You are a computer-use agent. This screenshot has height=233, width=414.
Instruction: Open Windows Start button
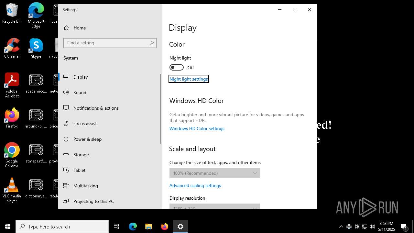click(8, 227)
